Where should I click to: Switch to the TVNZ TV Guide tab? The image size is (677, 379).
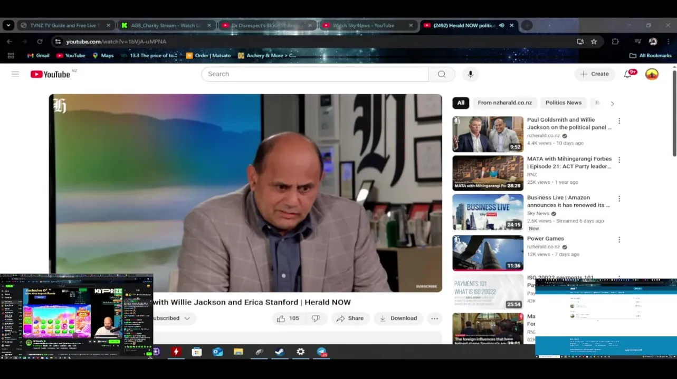[x=65, y=25]
